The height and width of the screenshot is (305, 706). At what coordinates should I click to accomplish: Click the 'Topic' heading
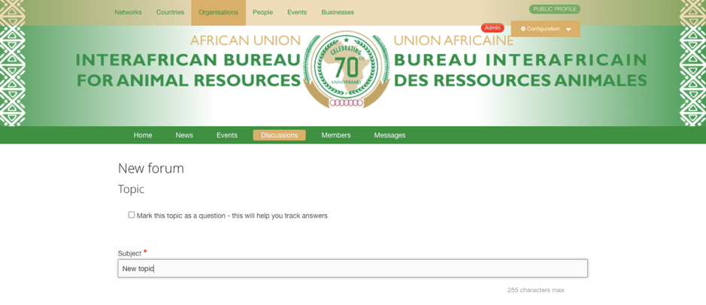pos(131,189)
